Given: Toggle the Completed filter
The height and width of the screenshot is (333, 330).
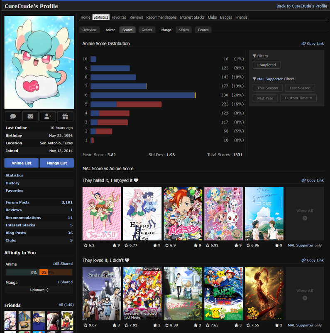Looking at the screenshot, I should [x=266, y=65].
